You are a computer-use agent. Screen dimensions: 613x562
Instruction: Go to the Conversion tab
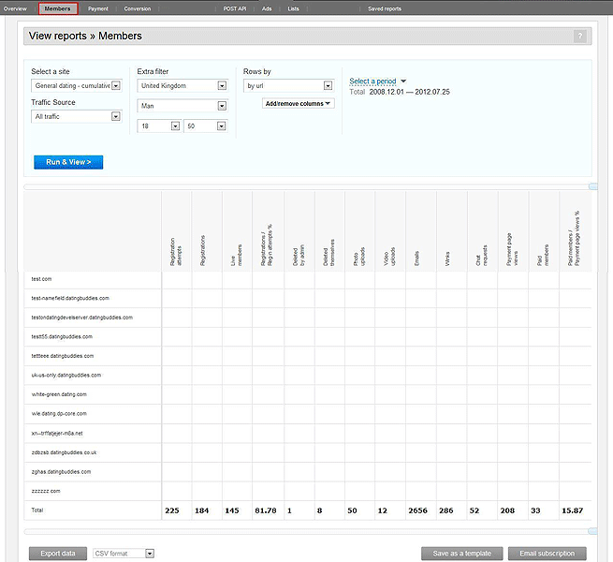138,8
